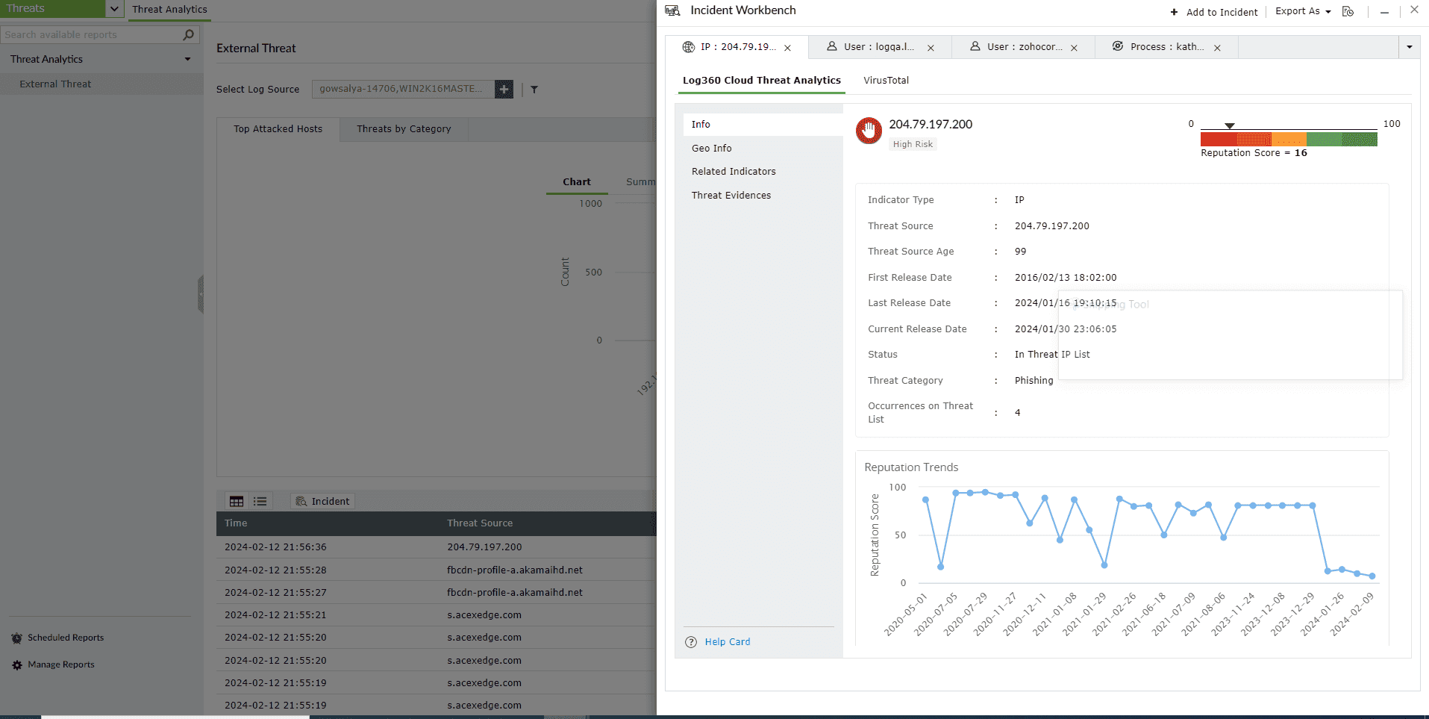The height and width of the screenshot is (719, 1429).
Task: Switch the threat table to grid view
Action: point(237,501)
